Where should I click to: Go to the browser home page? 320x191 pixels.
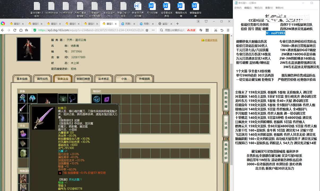pyautogui.click(x=21, y=30)
